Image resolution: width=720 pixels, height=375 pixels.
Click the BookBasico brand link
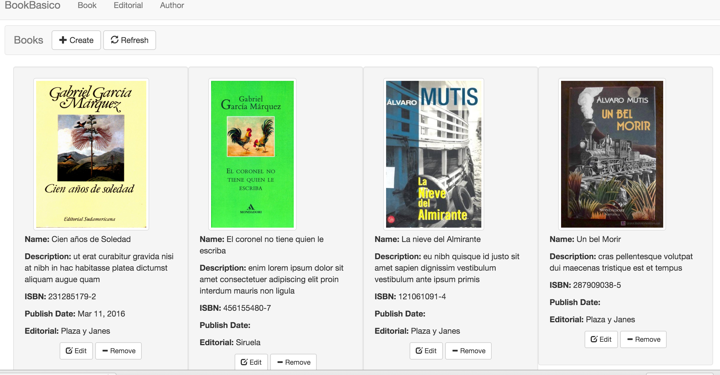32,5
